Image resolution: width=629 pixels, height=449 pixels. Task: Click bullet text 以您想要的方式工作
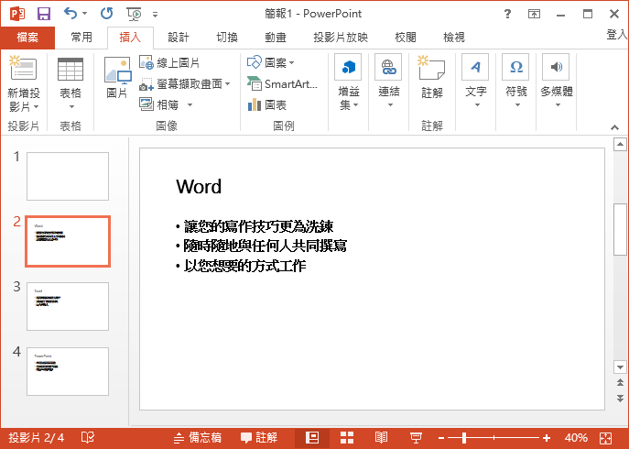point(244,266)
